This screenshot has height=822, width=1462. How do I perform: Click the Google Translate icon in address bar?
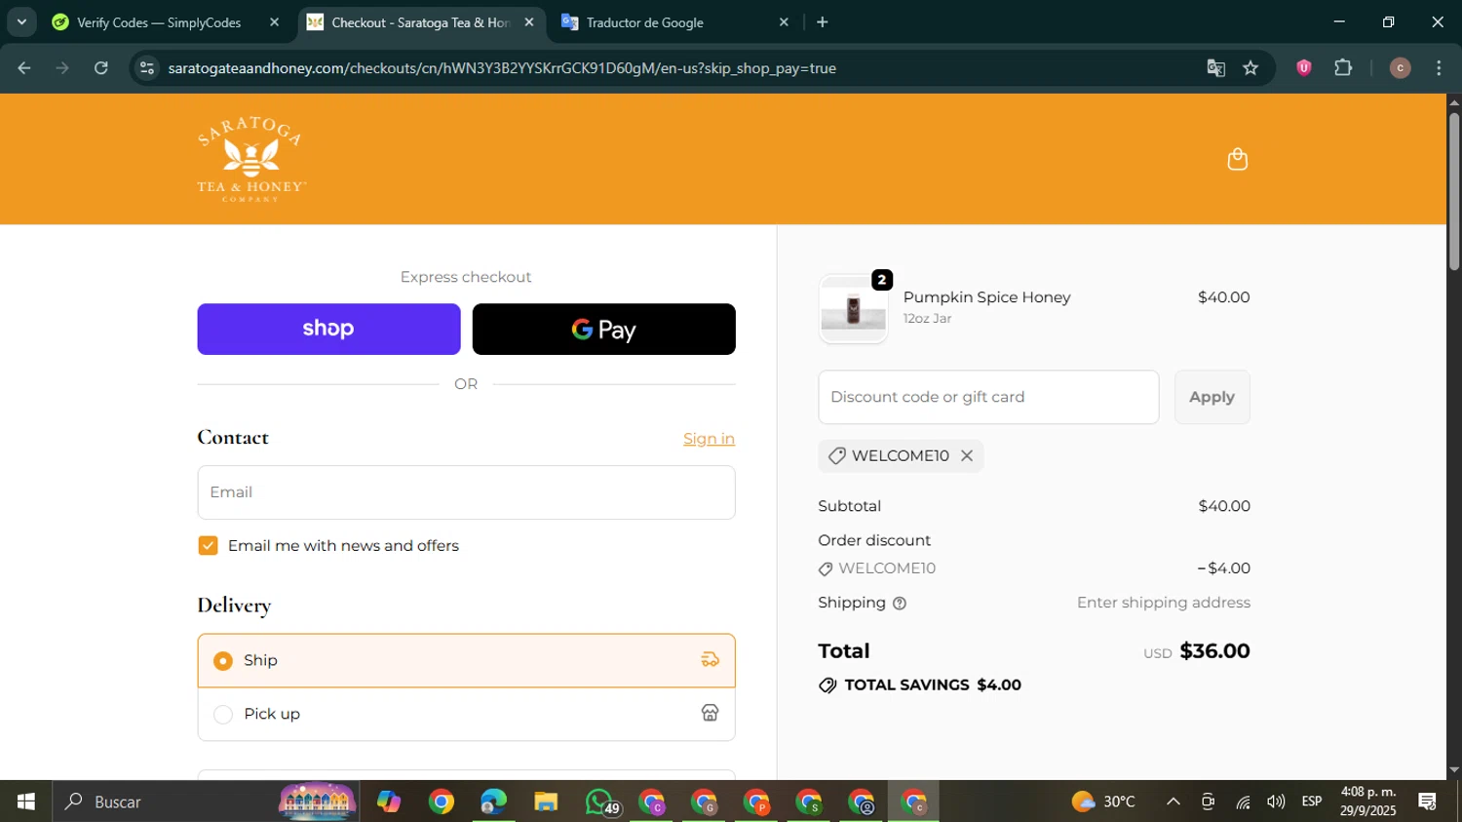(1215, 68)
